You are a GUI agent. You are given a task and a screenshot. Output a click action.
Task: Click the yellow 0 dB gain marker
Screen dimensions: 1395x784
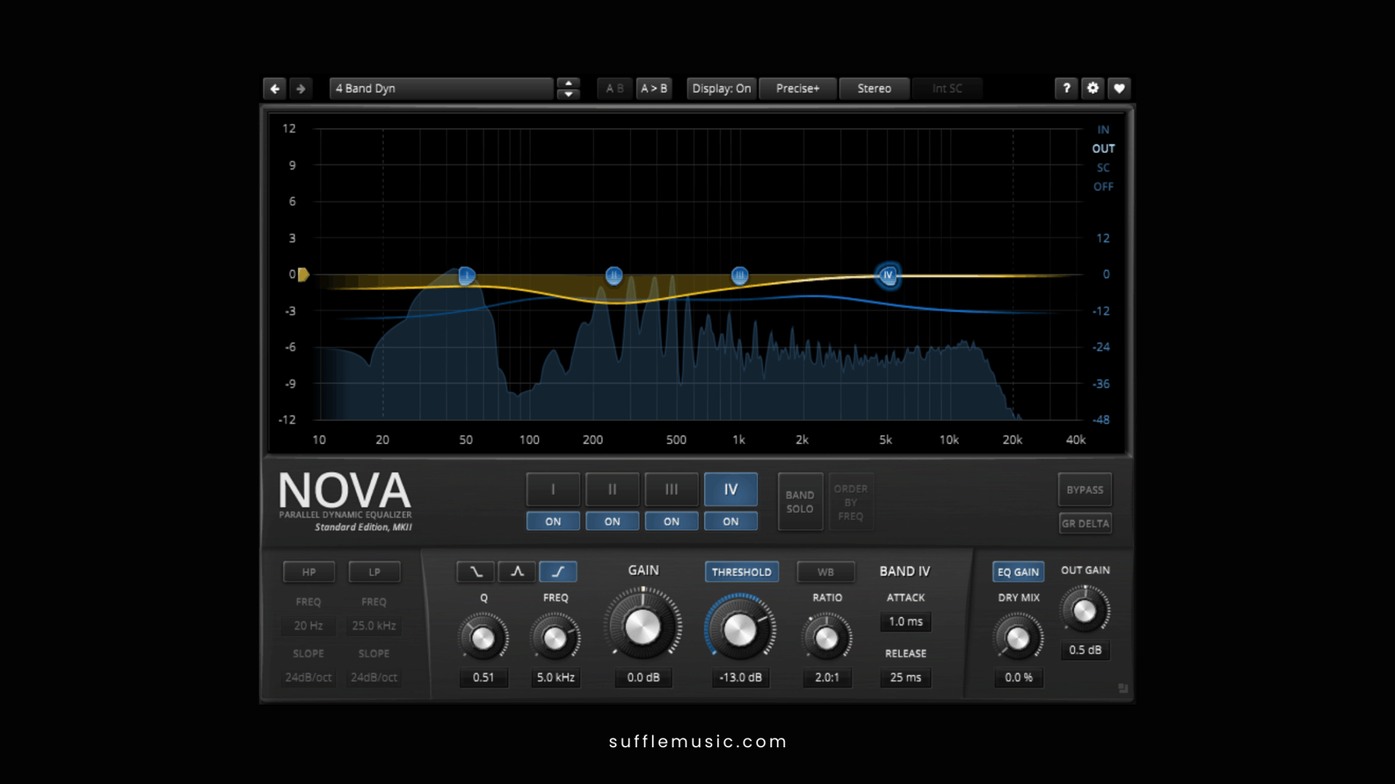(x=303, y=274)
